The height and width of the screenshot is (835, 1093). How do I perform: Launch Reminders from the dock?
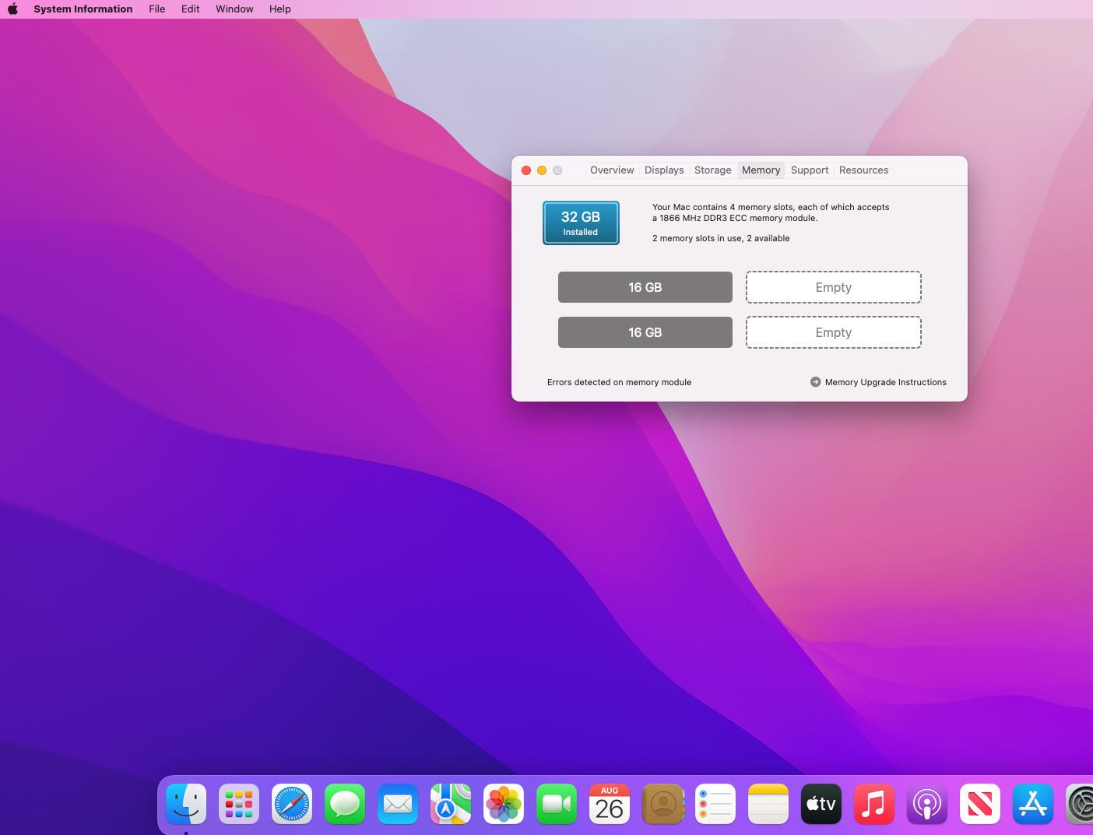715,804
